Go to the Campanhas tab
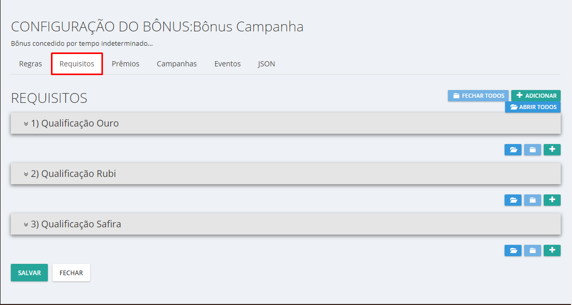572x305 pixels. [177, 64]
